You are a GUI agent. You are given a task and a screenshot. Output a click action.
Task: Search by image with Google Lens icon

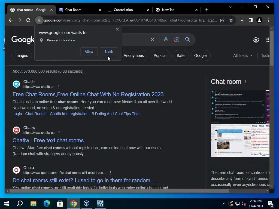click(177, 39)
